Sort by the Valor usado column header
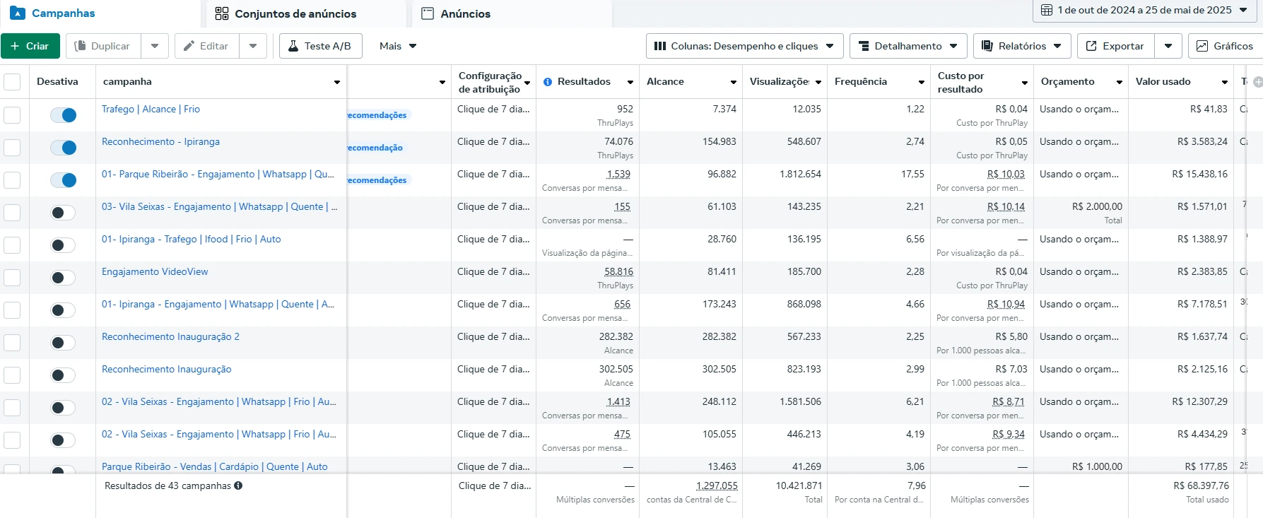 pyautogui.click(x=1163, y=81)
